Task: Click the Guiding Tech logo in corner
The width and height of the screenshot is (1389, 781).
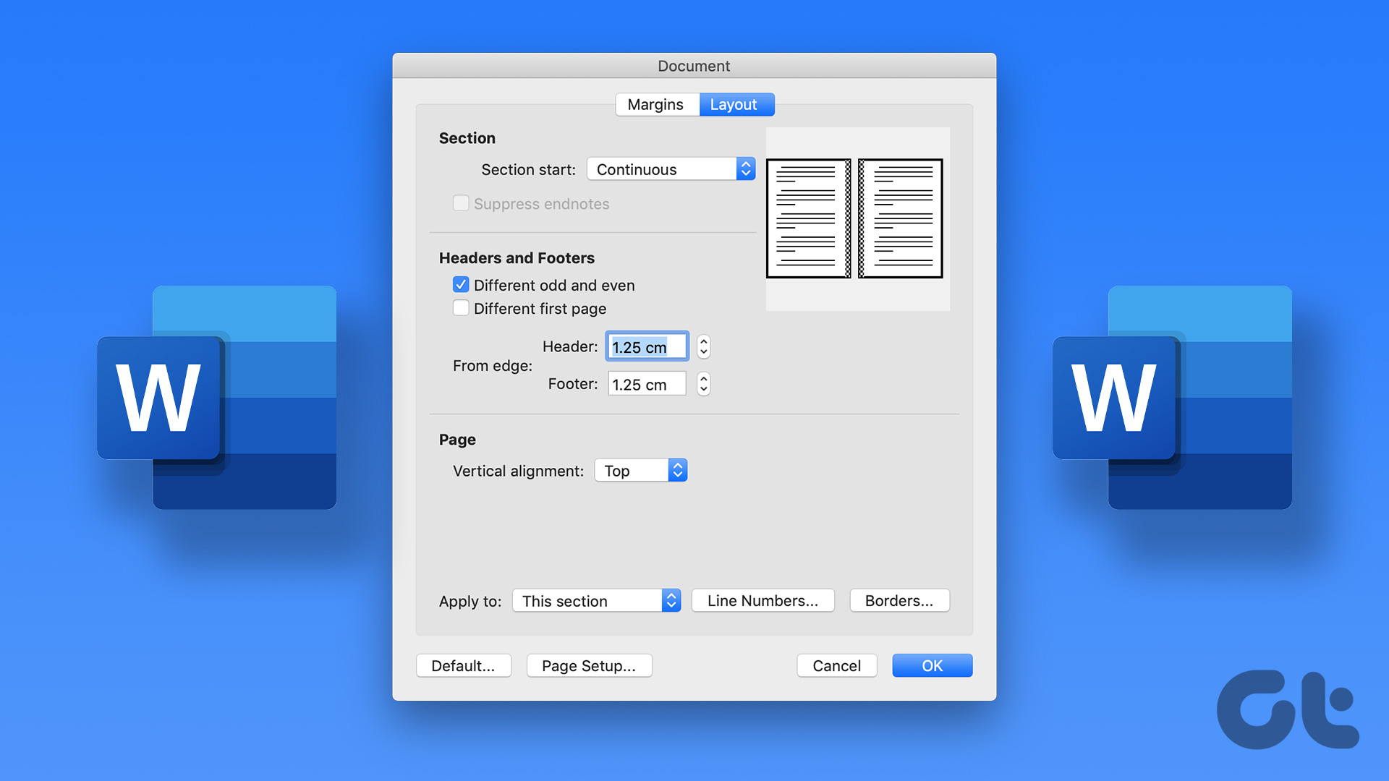Action: pos(1288,710)
